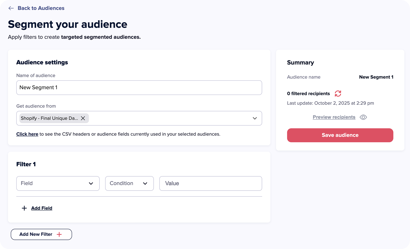Save the audience

[x=340, y=135]
